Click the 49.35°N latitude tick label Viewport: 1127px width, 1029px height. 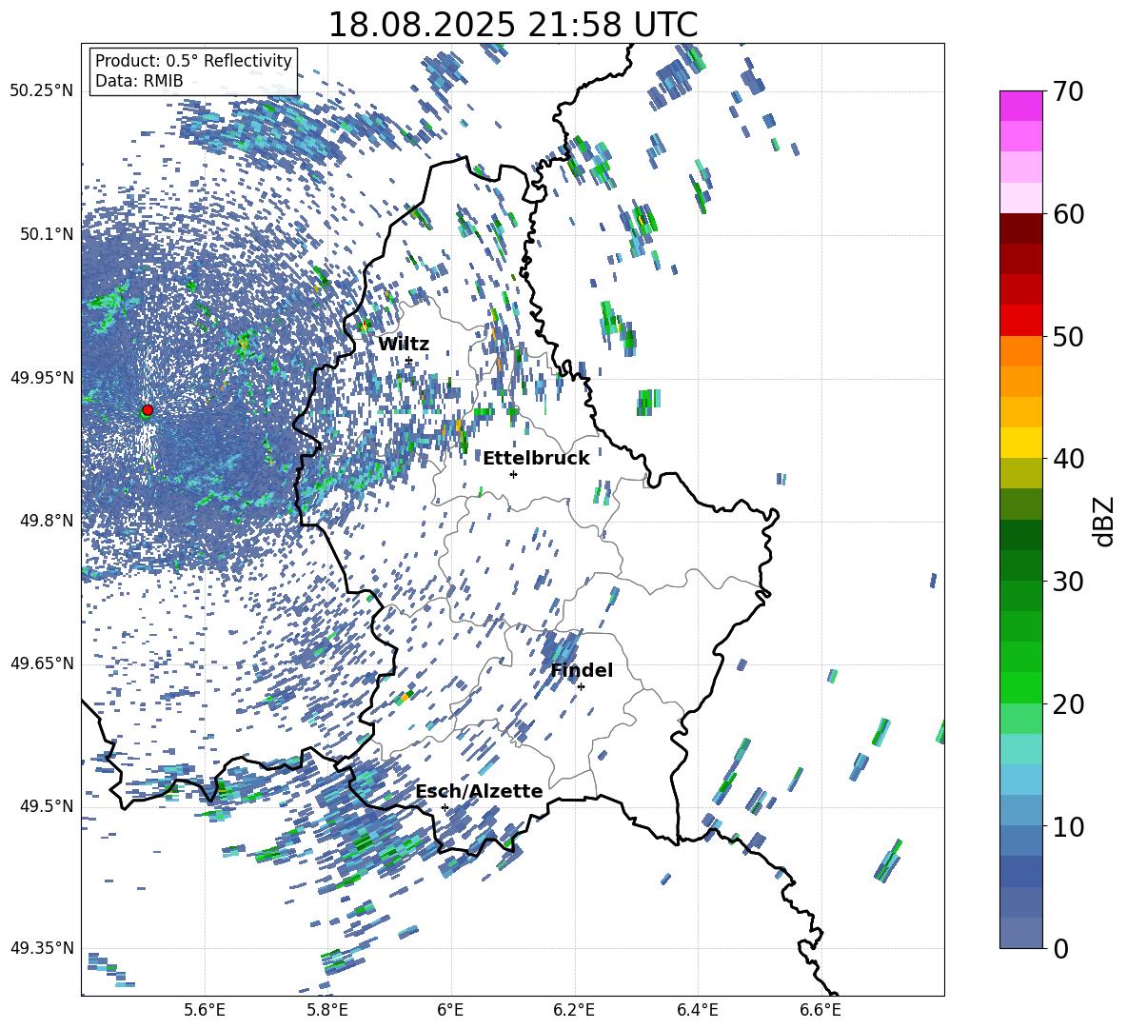[x=42, y=948]
